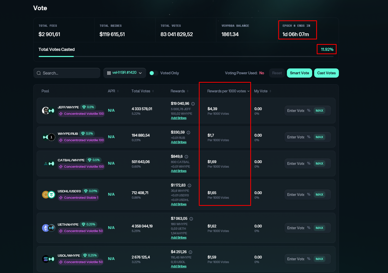Screen dimensions: 388x273
Task: Sort the list by My Vote column
Action: click(x=262, y=91)
